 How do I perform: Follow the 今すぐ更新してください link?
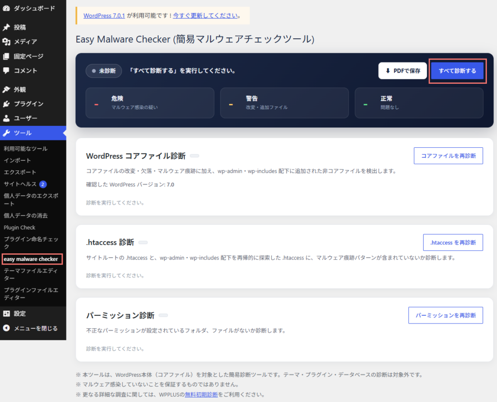(x=205, y=15)
